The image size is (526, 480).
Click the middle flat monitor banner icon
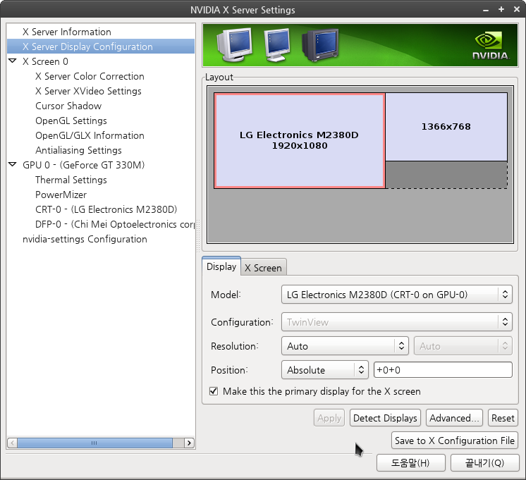pyautogui.click(x=277, y=45)
